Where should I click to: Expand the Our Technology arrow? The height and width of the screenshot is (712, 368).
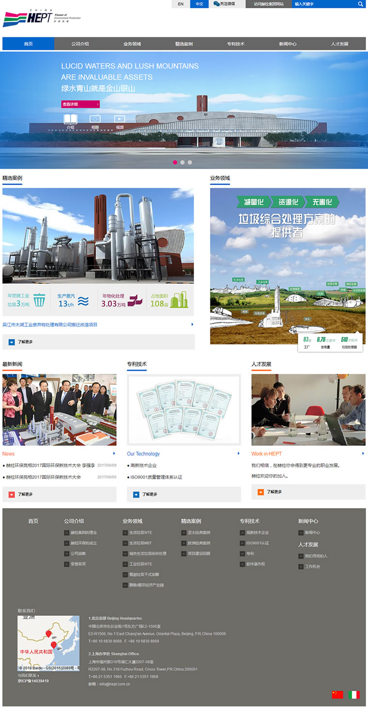239,453
